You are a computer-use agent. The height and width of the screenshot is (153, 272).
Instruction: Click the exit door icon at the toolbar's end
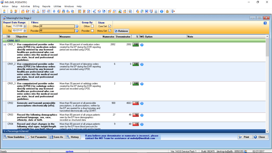[173, 11]
